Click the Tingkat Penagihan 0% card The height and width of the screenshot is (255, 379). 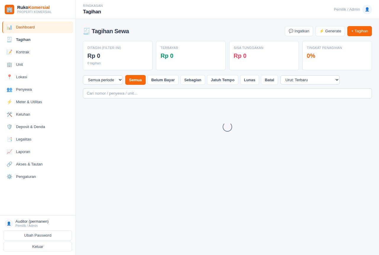click(337, 55)
